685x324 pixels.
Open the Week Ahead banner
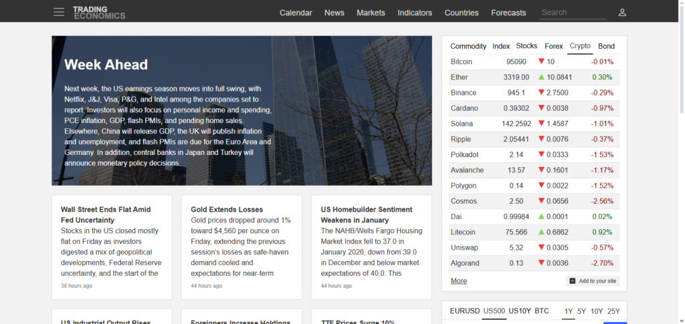(x=241, y=111)
